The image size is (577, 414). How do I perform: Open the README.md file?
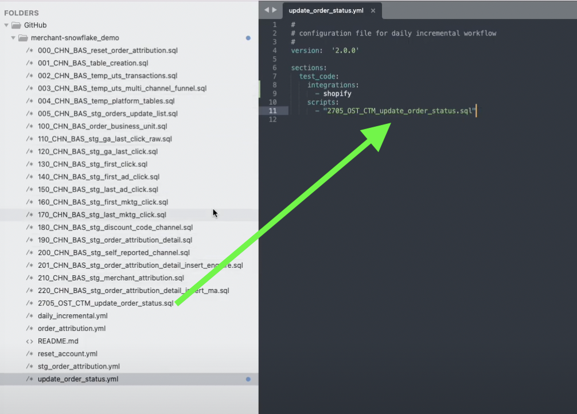57,341
